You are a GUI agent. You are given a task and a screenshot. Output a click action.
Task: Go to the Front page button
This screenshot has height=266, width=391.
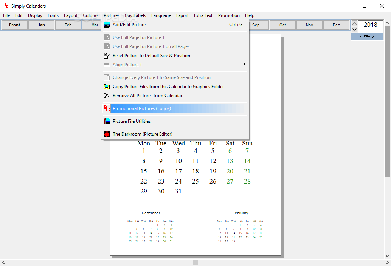coord(14,25)
